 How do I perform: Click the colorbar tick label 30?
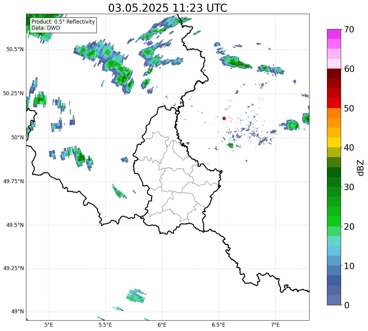pos(349,187)
